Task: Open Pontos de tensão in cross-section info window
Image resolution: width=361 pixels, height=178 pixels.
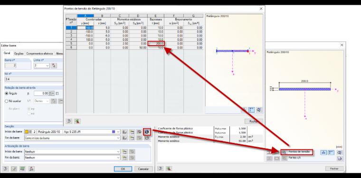Action: tap(297, 152)
